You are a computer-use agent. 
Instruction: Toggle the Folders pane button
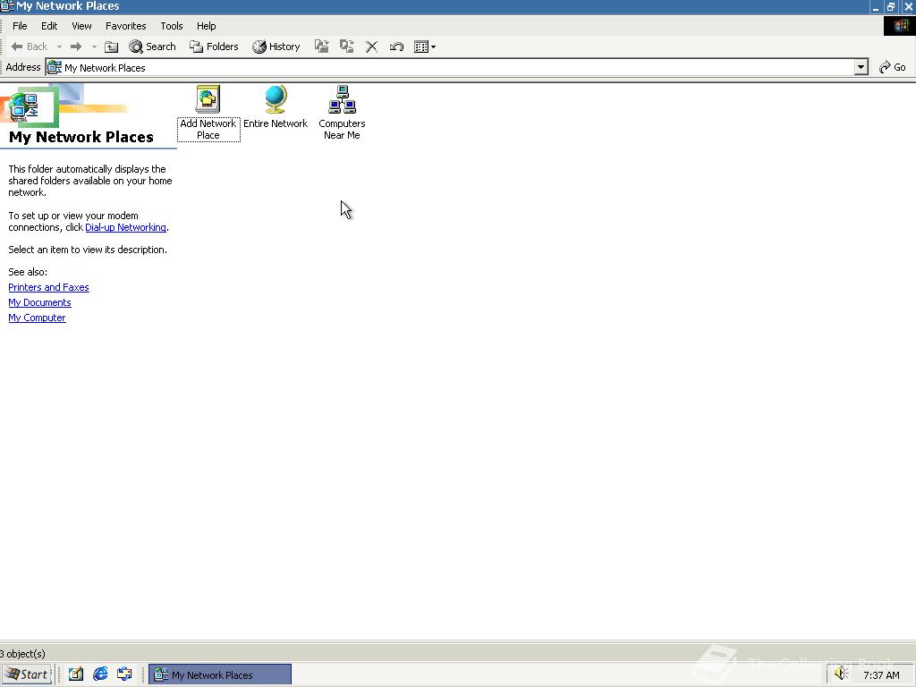coord(214,47)
